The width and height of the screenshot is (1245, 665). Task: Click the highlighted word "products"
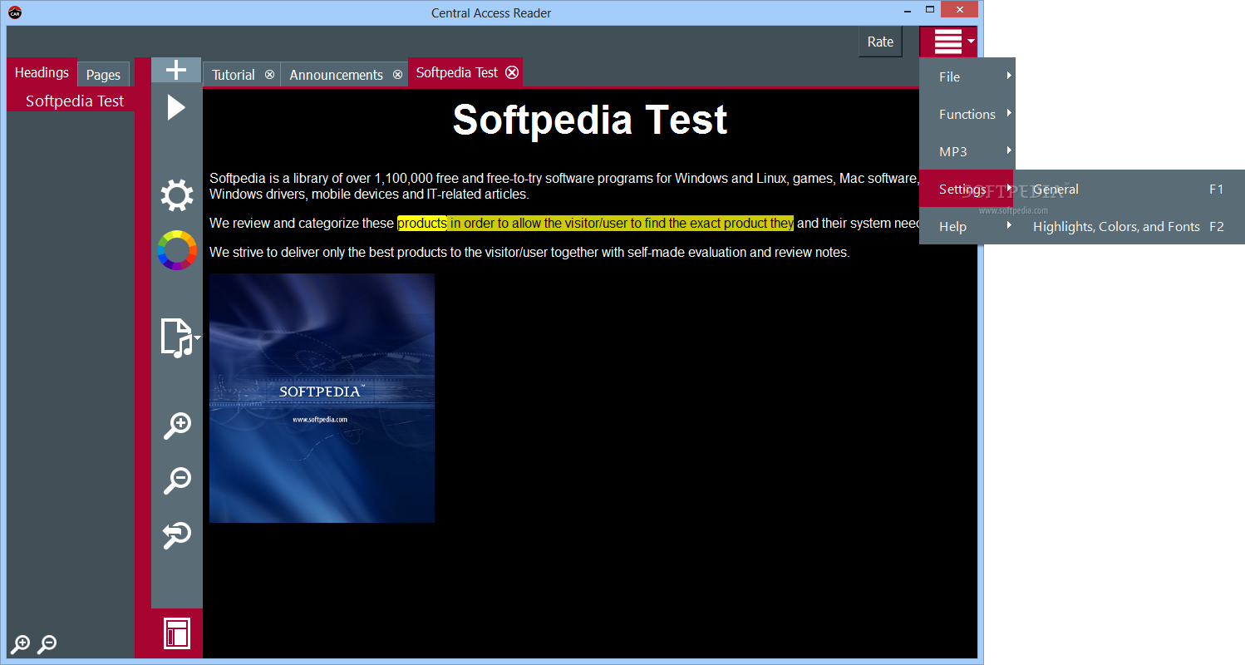pyautogui.click(x=422, y=223)
